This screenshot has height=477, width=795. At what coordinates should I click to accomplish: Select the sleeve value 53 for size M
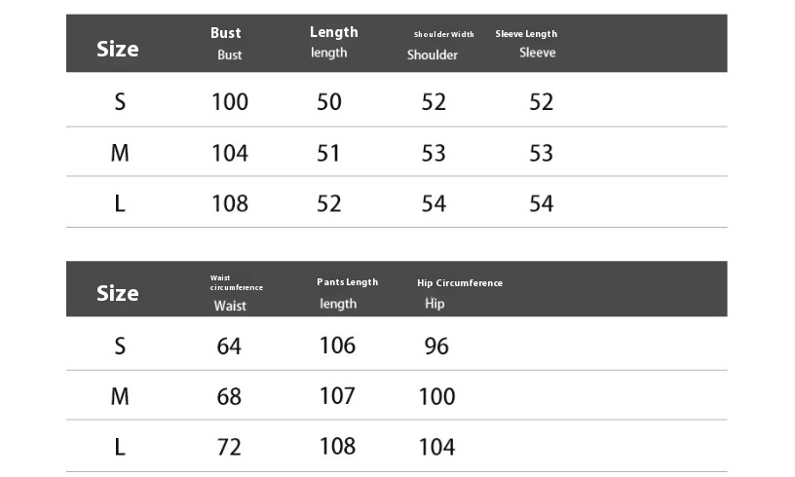coord(541,153)
